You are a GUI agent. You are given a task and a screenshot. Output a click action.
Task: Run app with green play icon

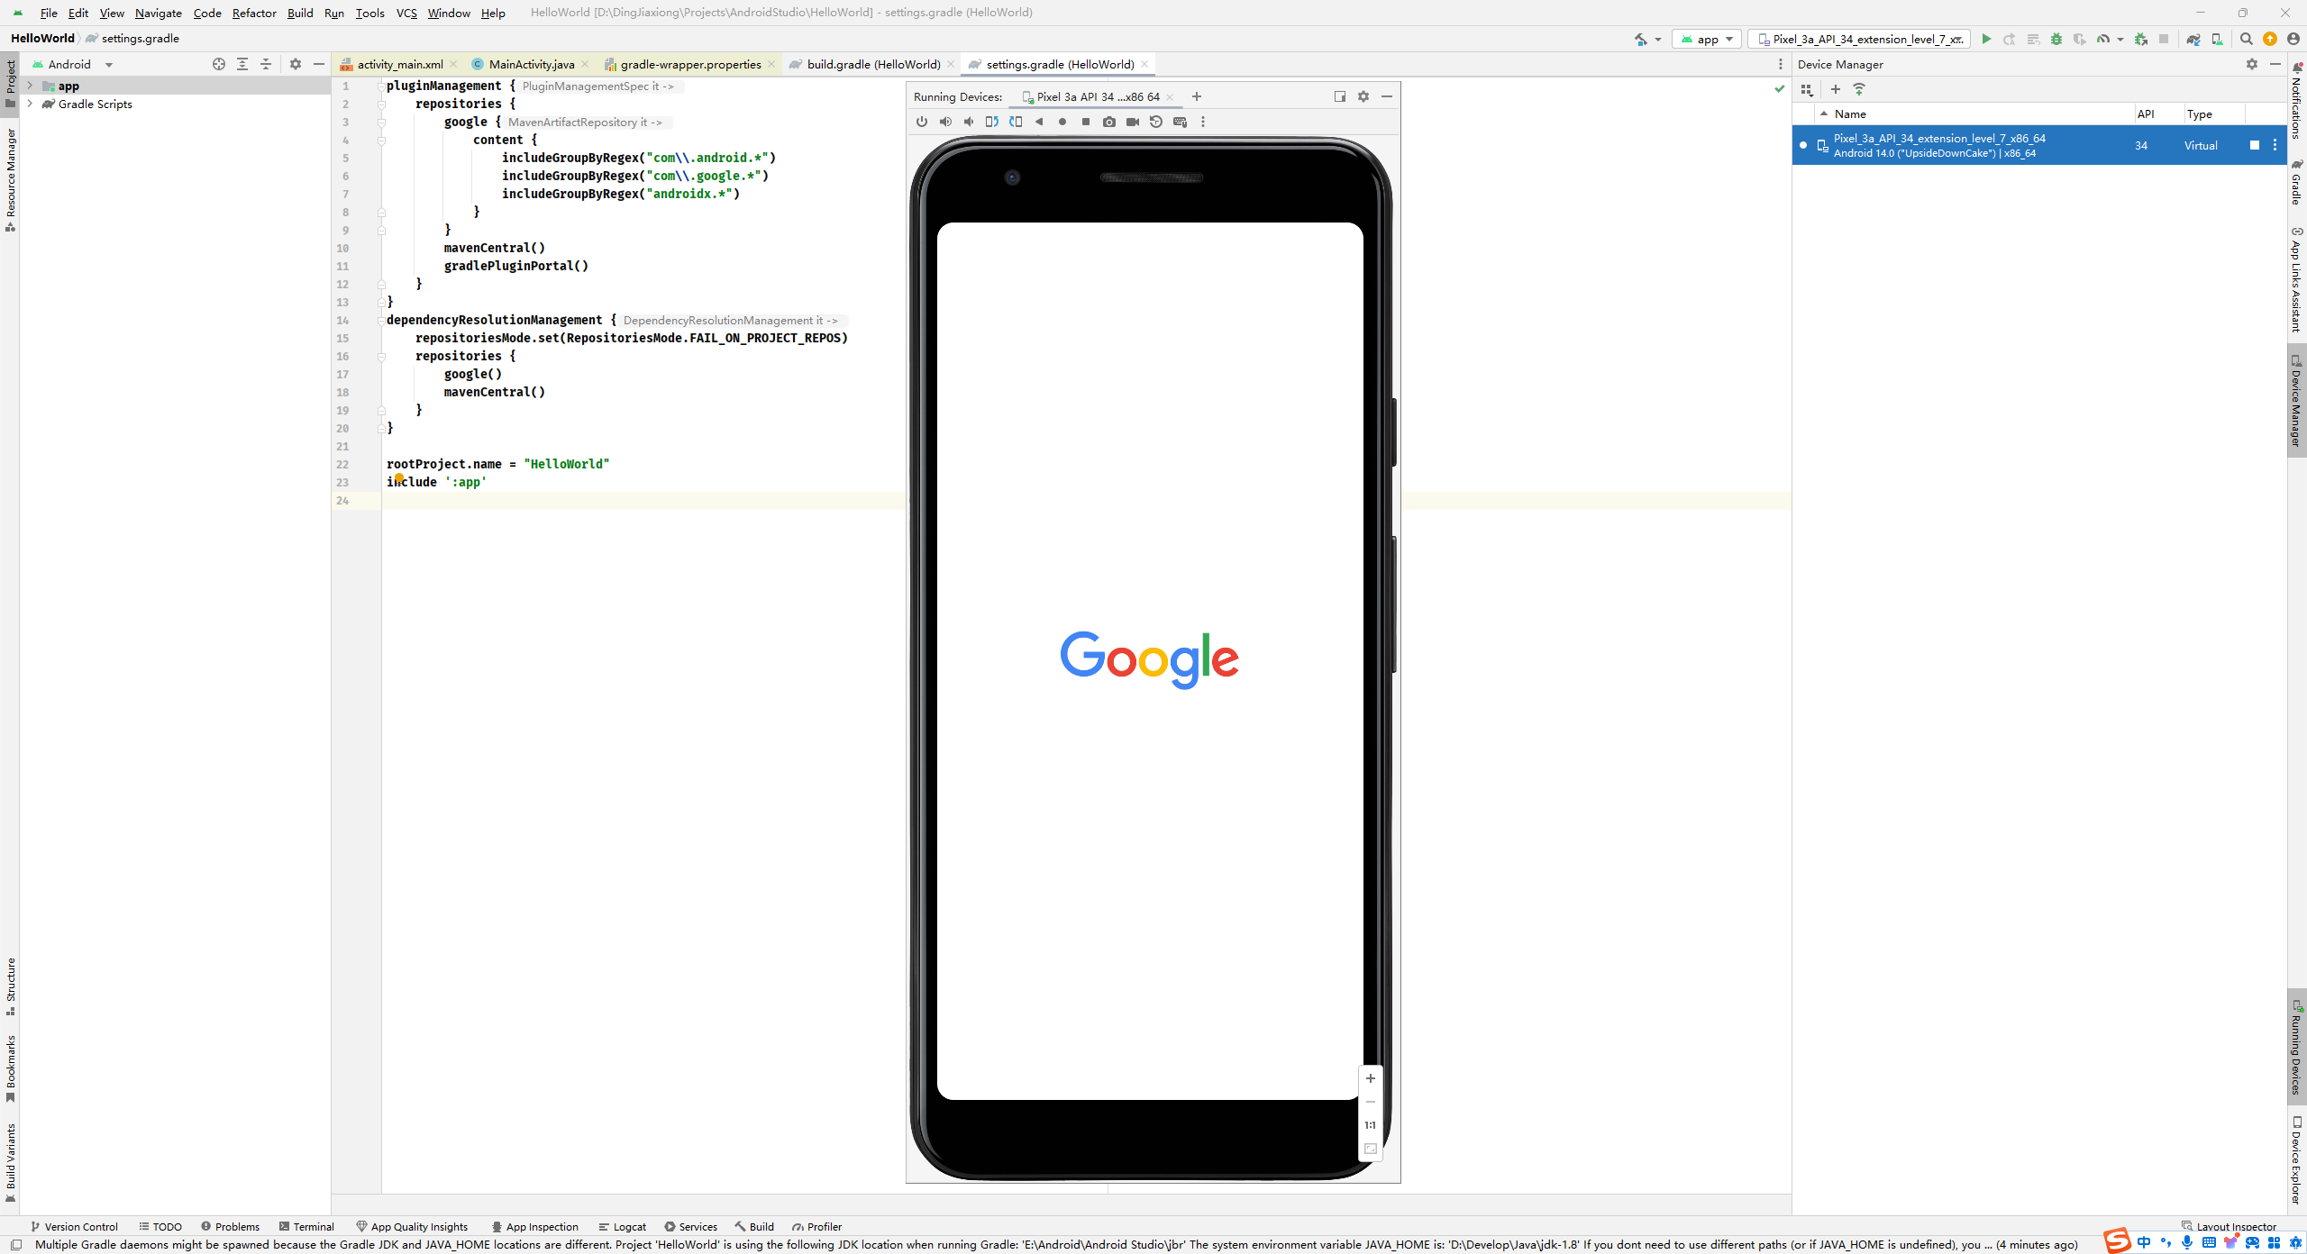coord(1986,39)
